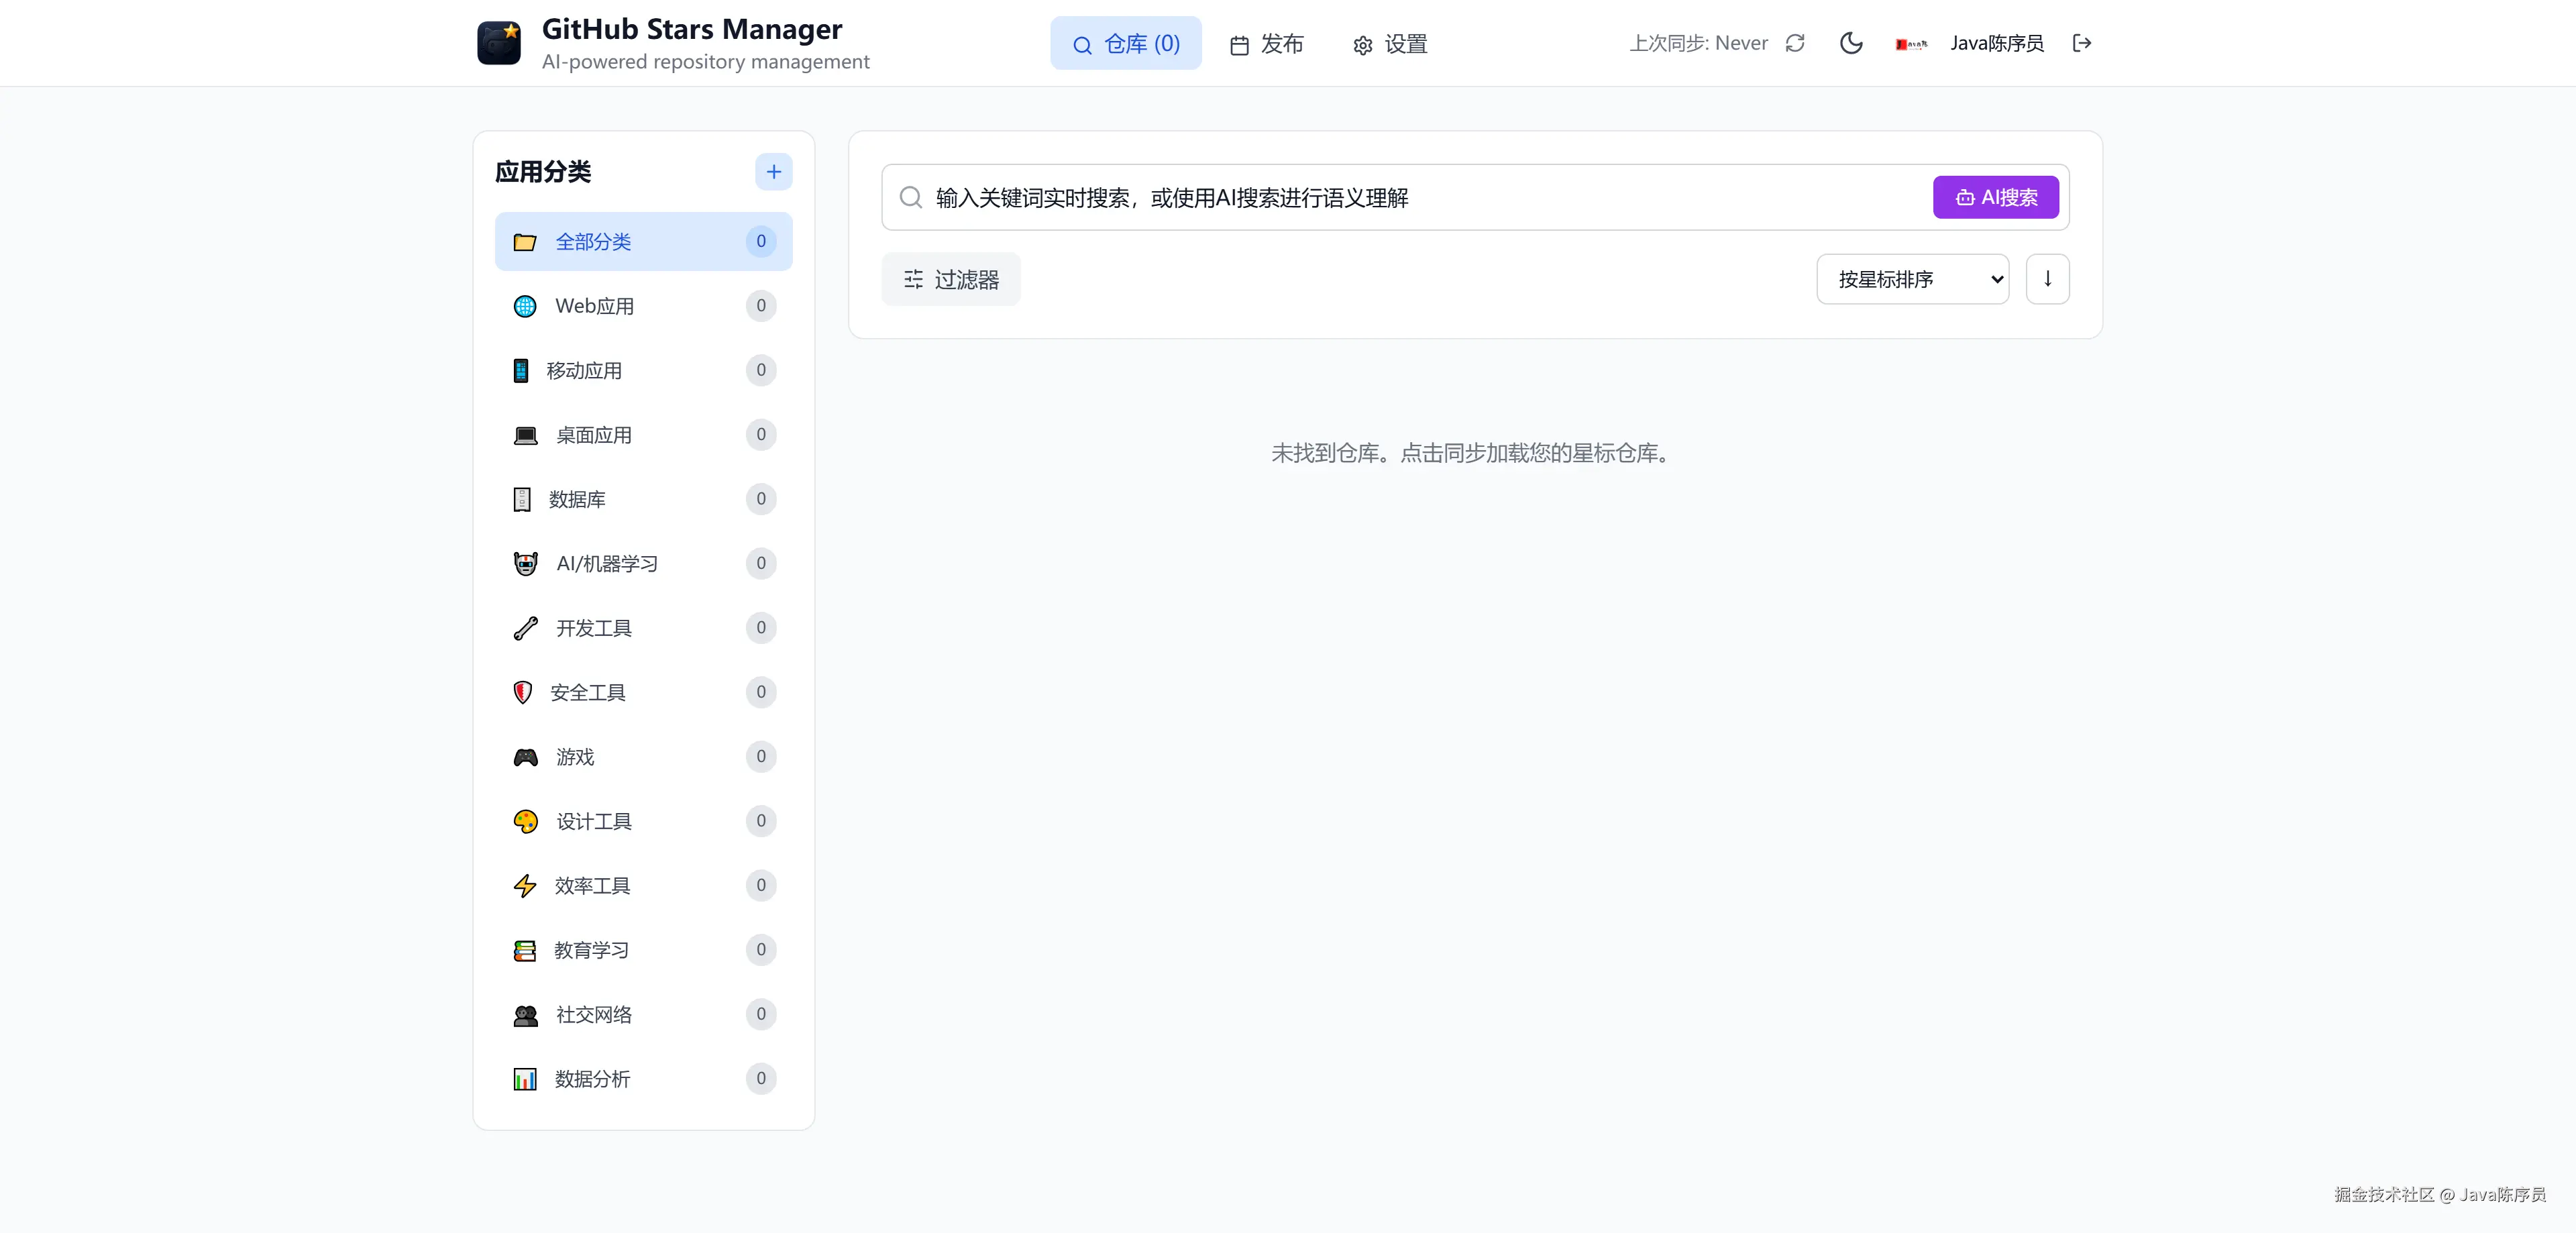Screen dimensions: 2576x1233
Task: Add a new category with plus button
Action: click(x=773, y=172)
